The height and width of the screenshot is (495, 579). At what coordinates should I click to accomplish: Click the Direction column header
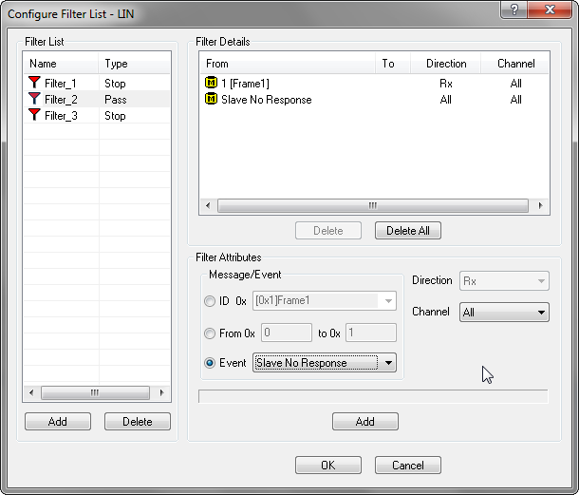point(446,64)
